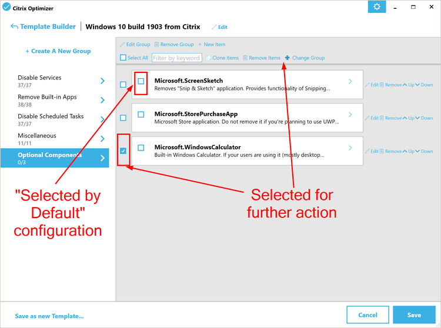
Task: Move Microsoft.StorePurchaseApp up
Action: pyautogui.click(x=409, y=118)
